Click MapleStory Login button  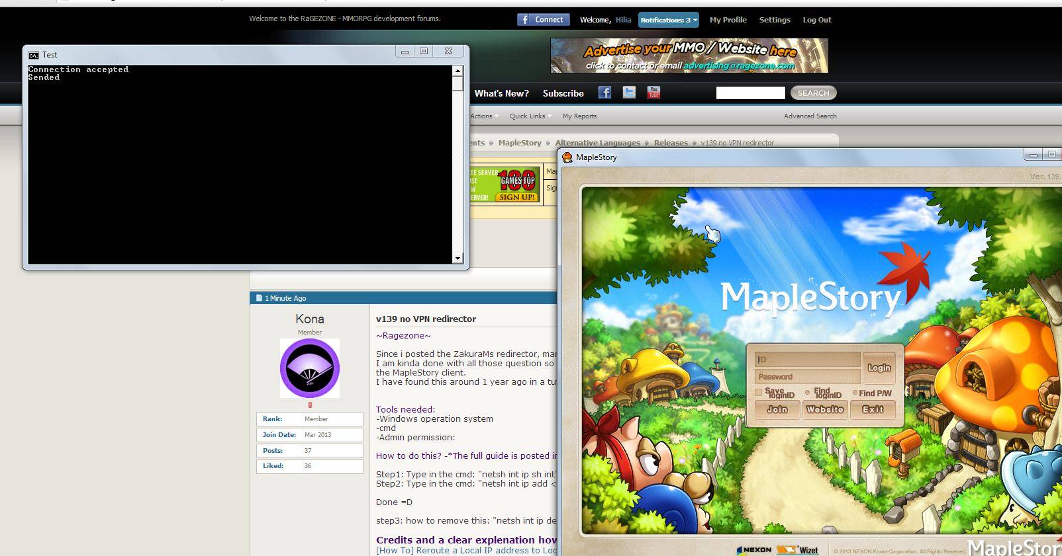click(x=879, y=368)
